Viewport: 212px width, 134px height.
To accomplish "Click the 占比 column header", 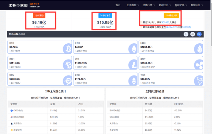I will point(80,104).
